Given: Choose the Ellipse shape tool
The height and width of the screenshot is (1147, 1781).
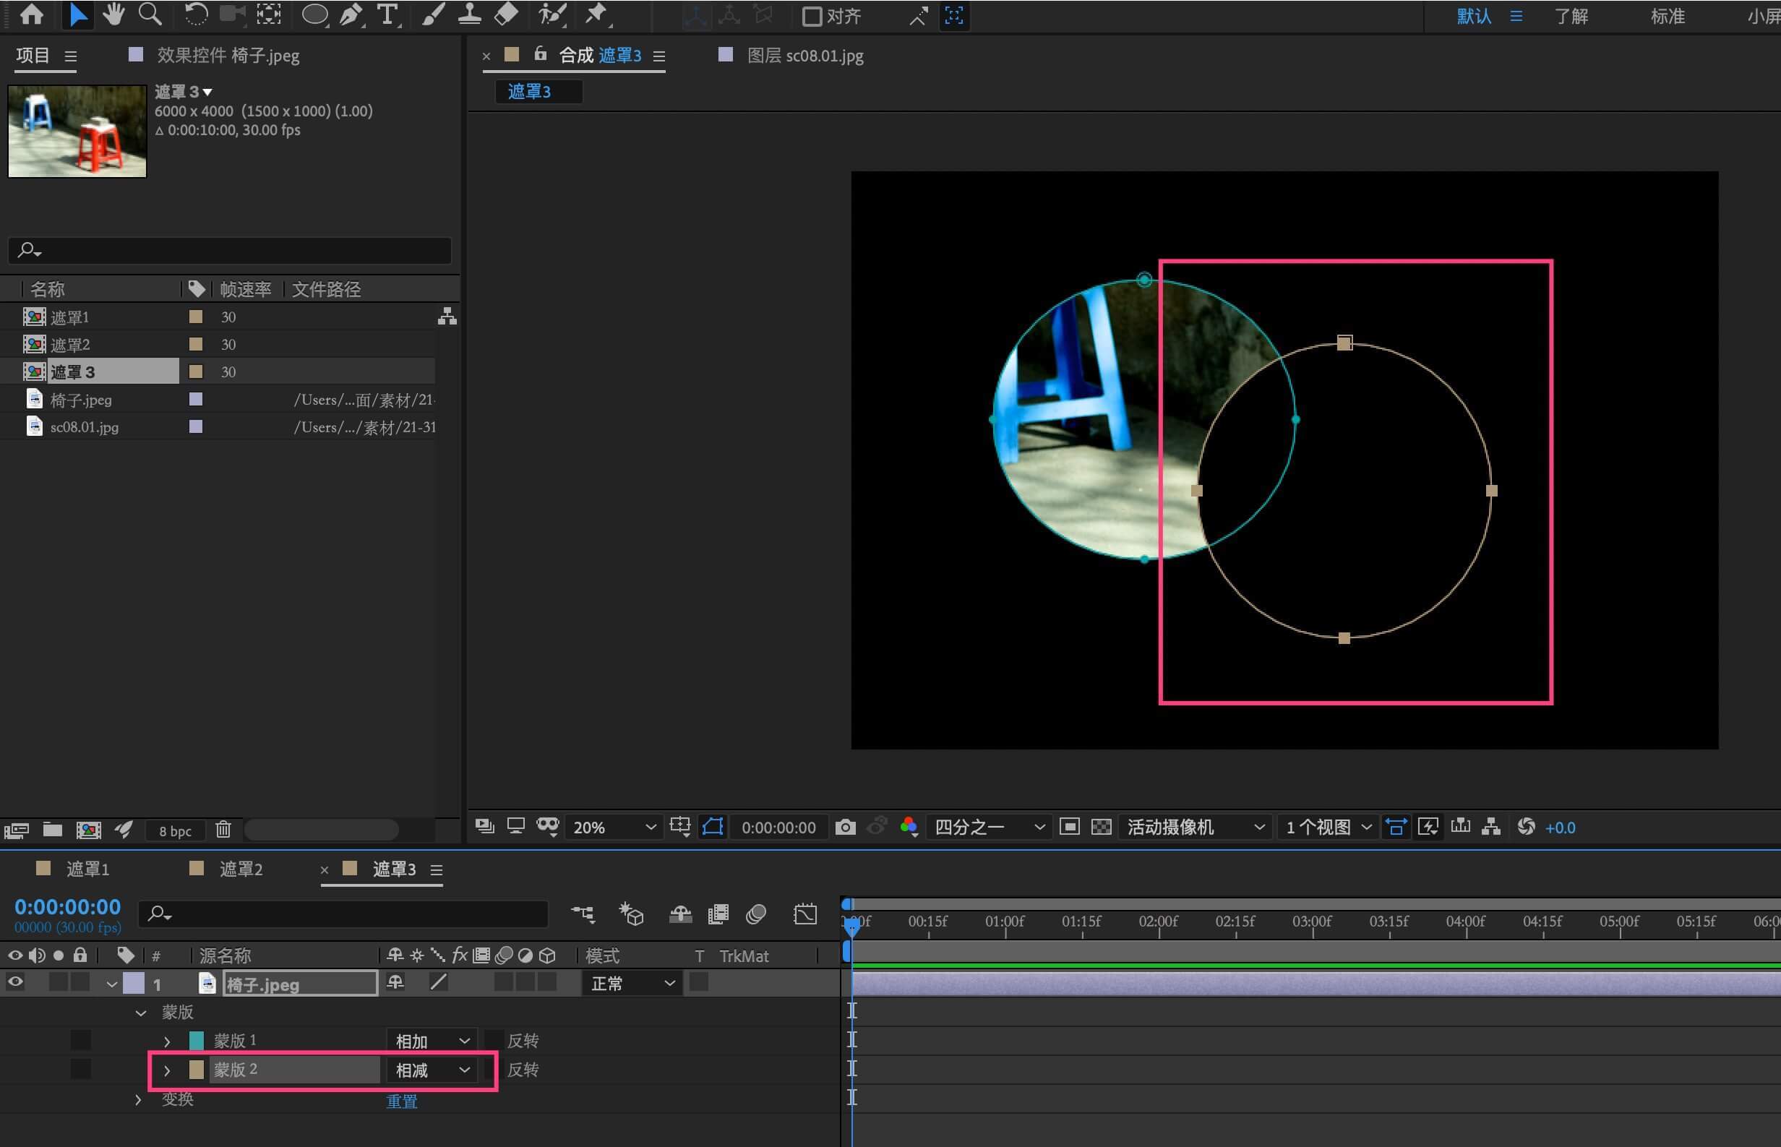Looking at the screenshot, I should [314, 14].
